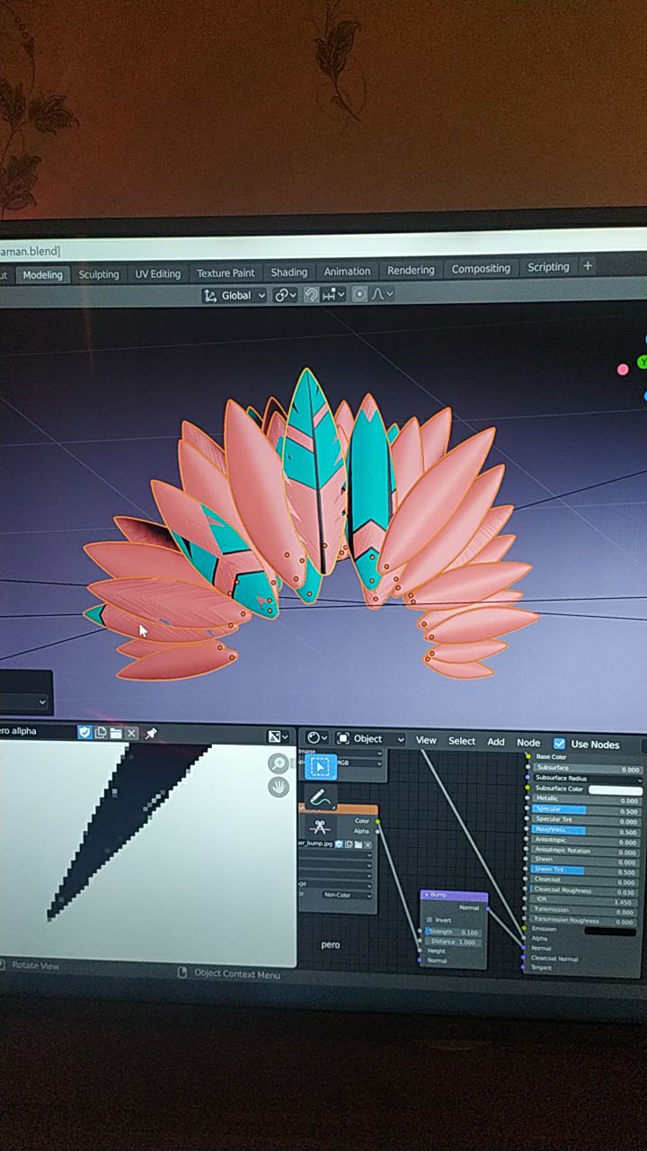Add a new workspace with plus button
The width and height of the screenshot is (647, 1151).
[588, 266]
